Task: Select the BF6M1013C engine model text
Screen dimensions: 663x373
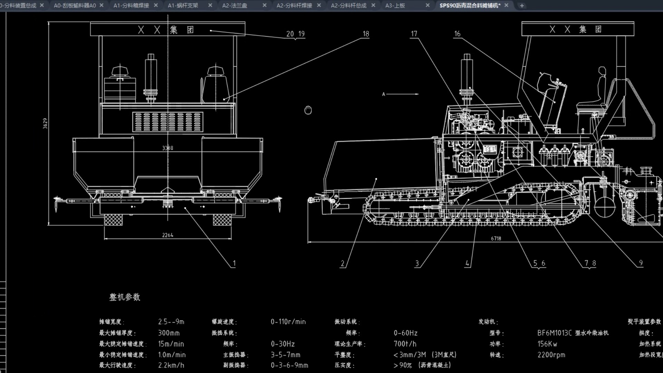Action: (554, 333)
